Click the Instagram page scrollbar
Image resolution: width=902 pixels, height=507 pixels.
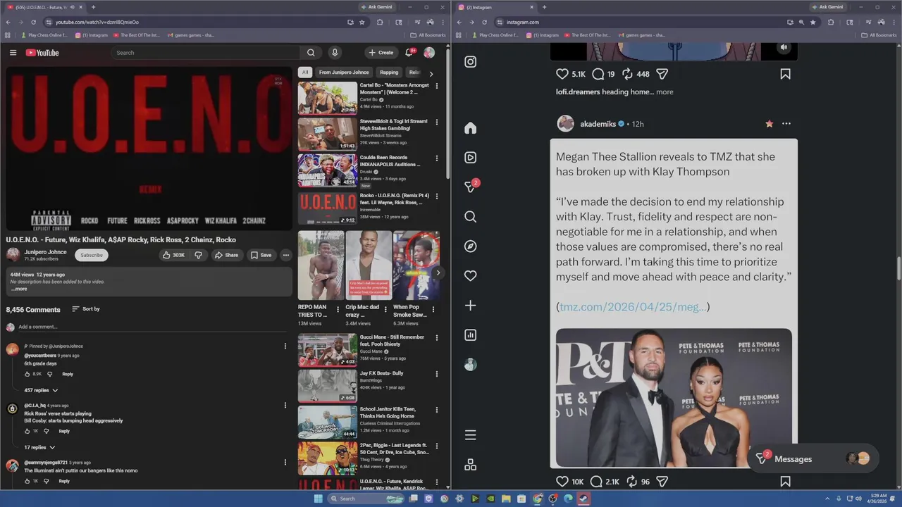(898, 268)
